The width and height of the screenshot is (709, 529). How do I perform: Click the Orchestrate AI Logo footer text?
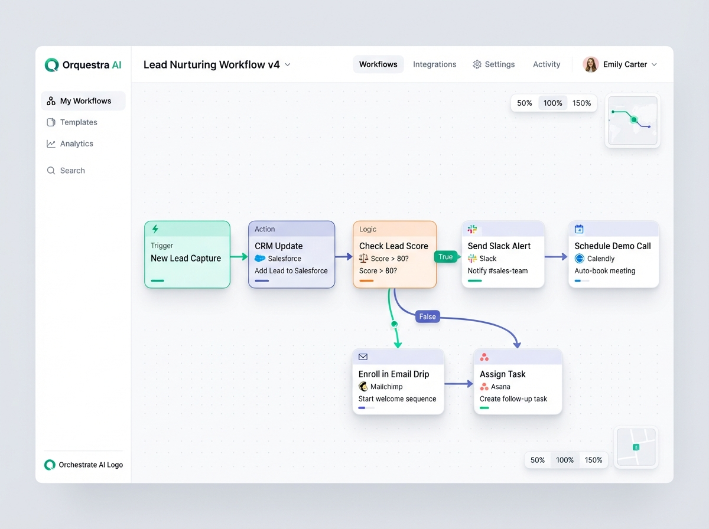[91, 465]
